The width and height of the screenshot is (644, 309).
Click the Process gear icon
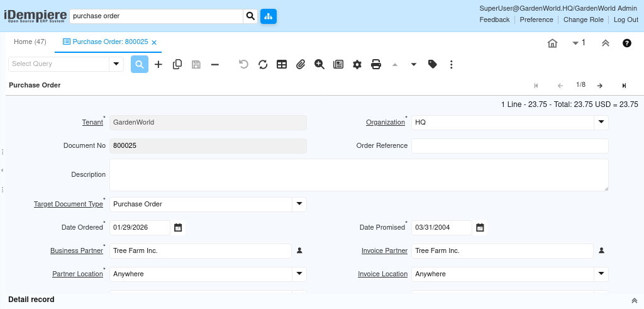pos(357,64)
